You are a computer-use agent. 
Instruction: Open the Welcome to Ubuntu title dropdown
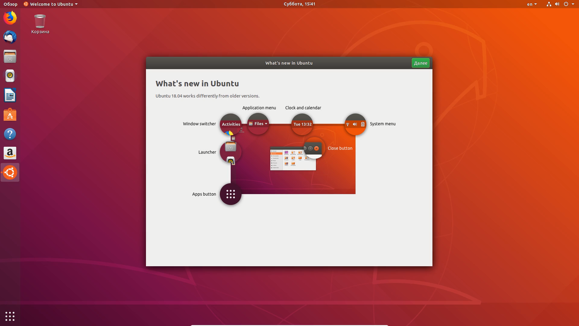[x=51, y=4]
